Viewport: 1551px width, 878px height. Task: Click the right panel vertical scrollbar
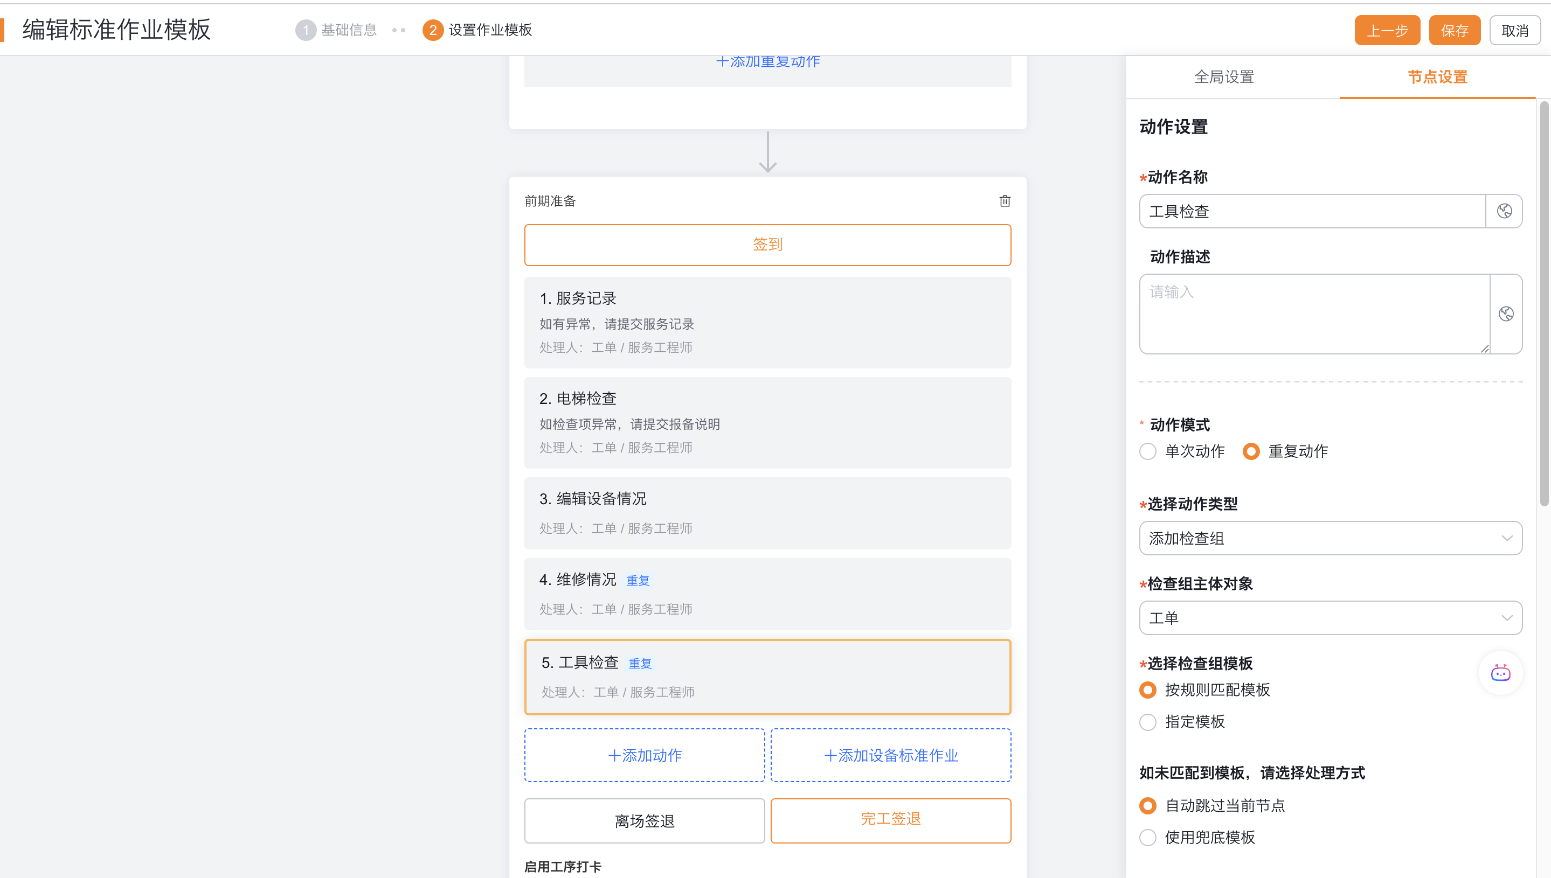(x=1544, y=302)
